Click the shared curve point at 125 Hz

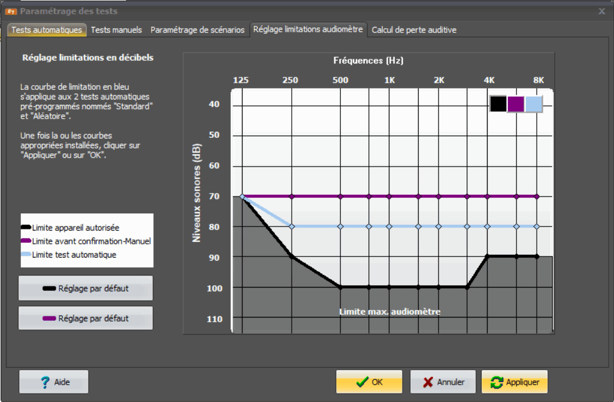click(x=242, y=197)
